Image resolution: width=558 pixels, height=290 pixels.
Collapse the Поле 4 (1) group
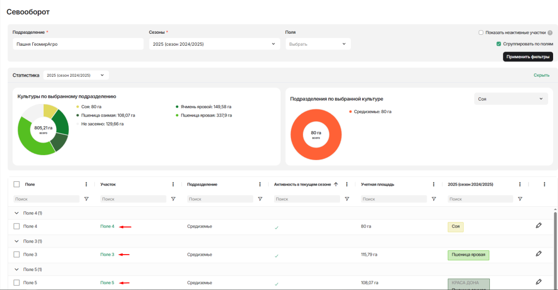pos(16,213)
